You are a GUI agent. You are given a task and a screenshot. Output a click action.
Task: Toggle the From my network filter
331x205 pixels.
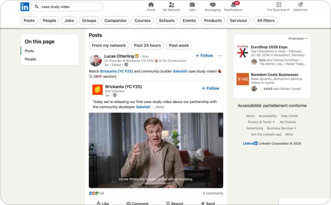tap(109, 45)
